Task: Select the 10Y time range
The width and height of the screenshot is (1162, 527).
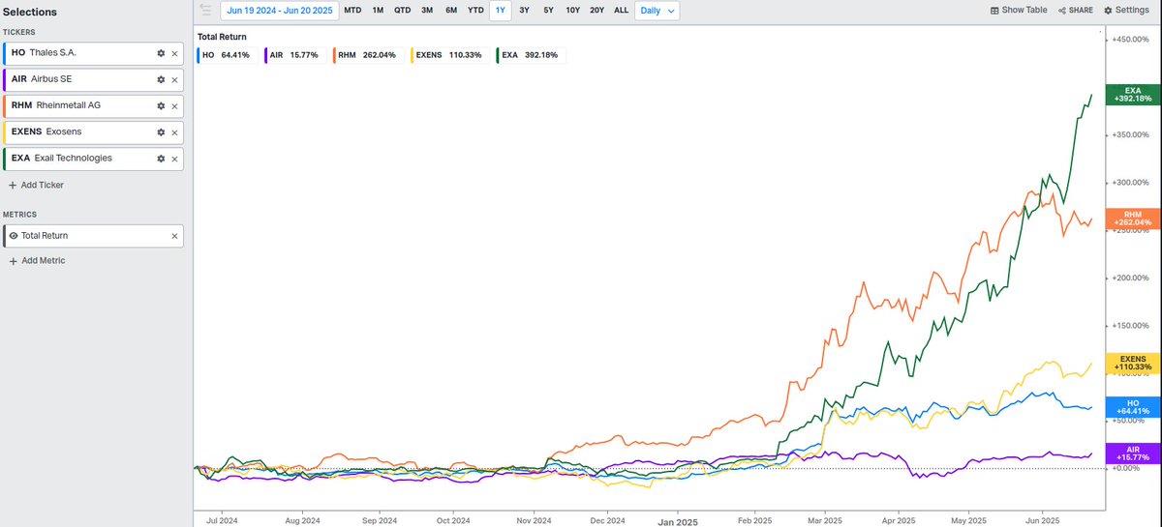Action: coord(572,11)
